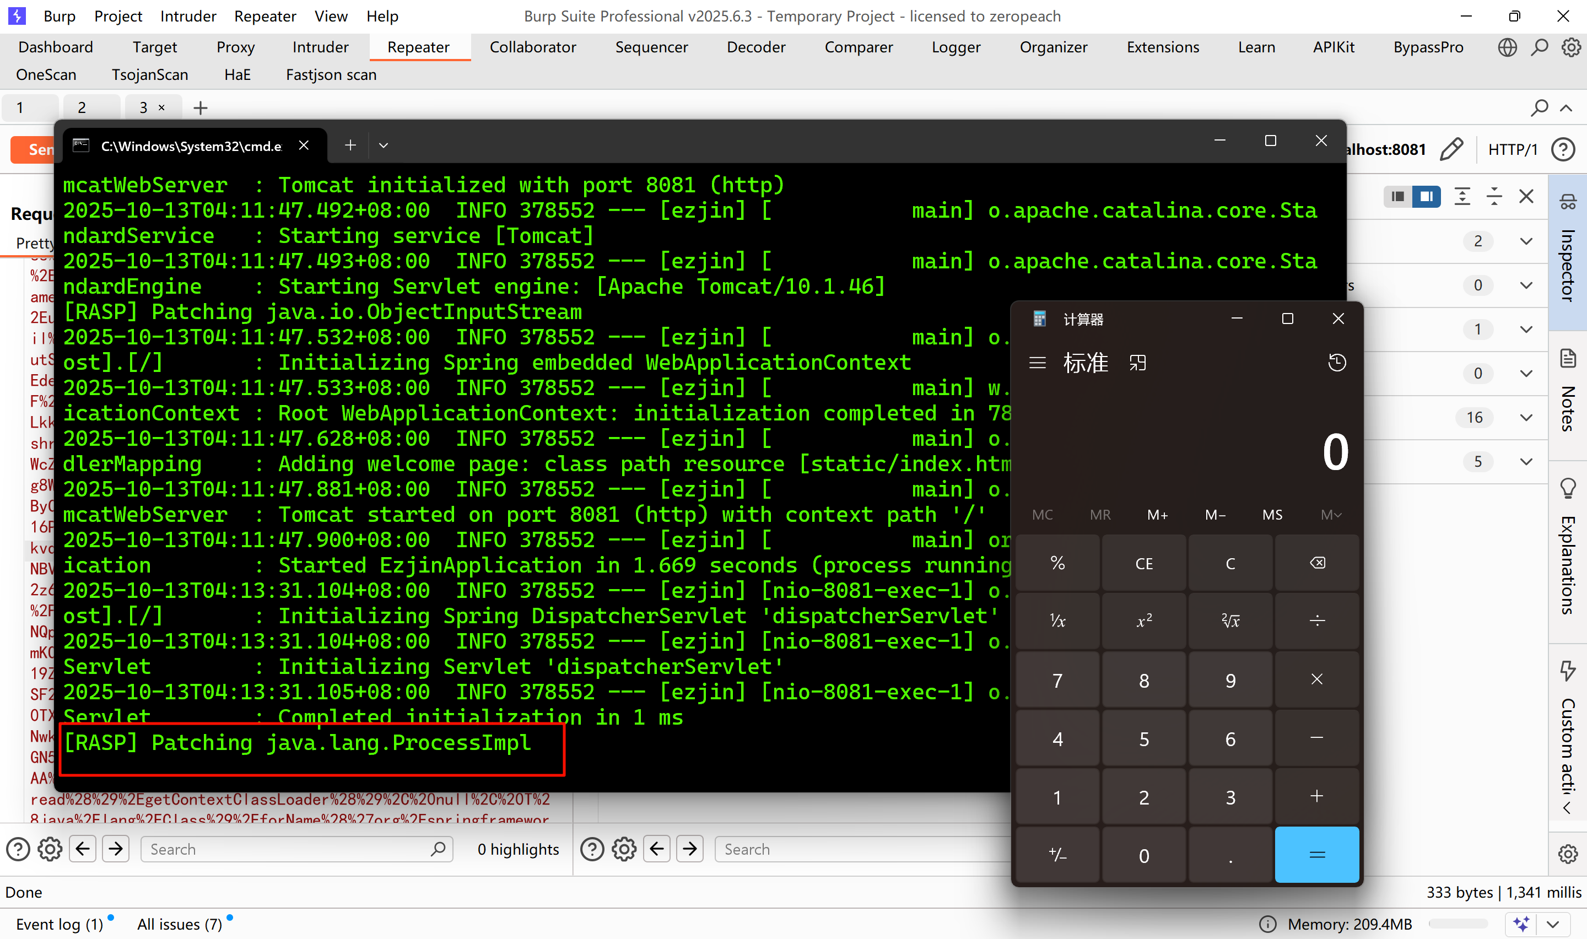Click calculator hamburger navigation menu

tap(1038, 363)
